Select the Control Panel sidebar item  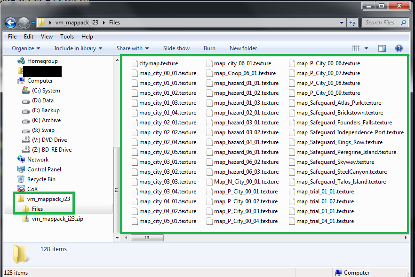click(x=44, y=169)
